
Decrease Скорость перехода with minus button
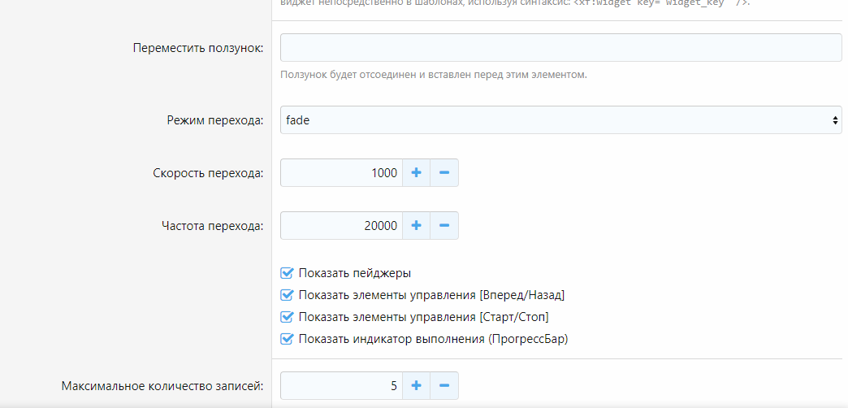tap(444, 173)
